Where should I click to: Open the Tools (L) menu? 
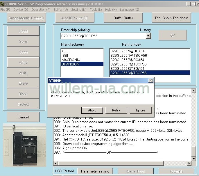coord(96,10)
